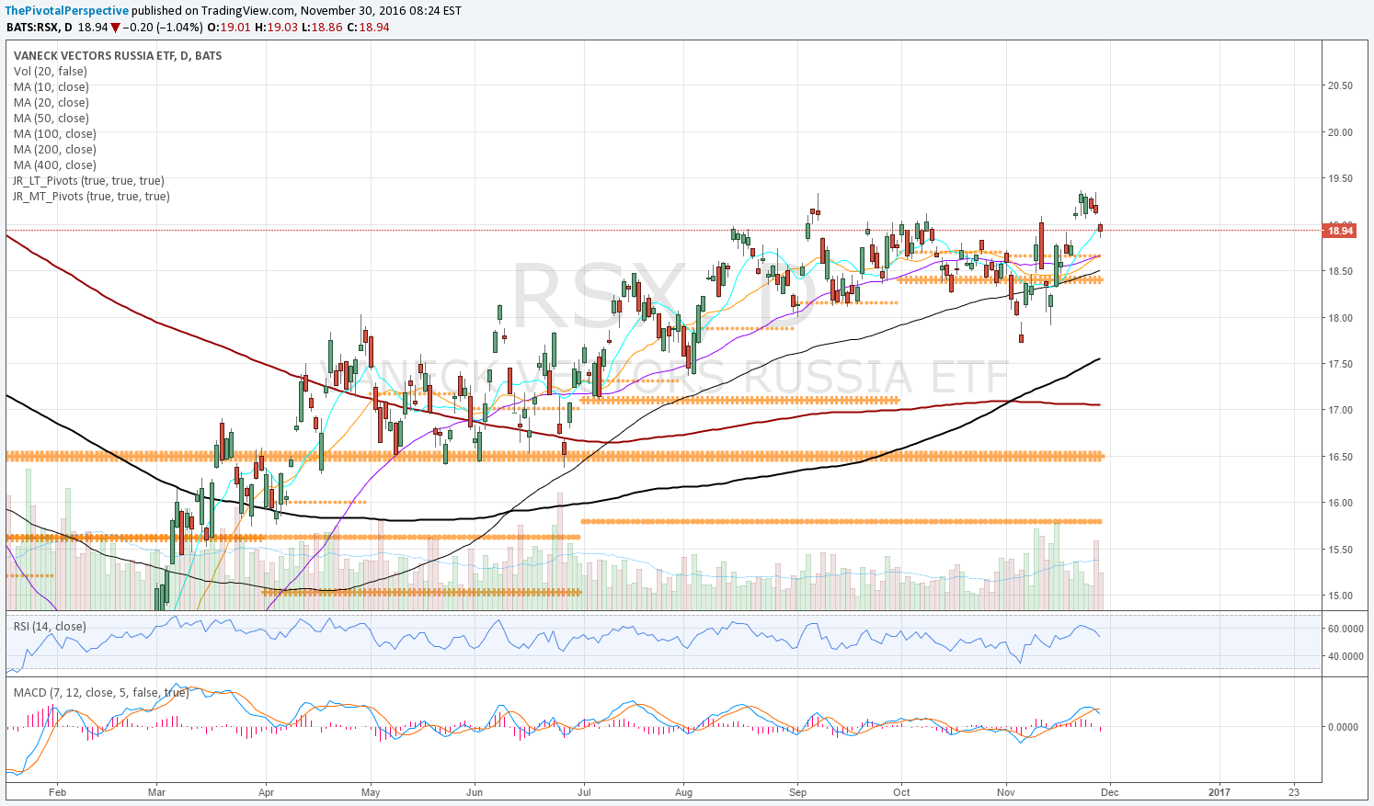Select the MA (200, close) indicator label
This screenshot has height=806, width=1374.
pos(54,149)
